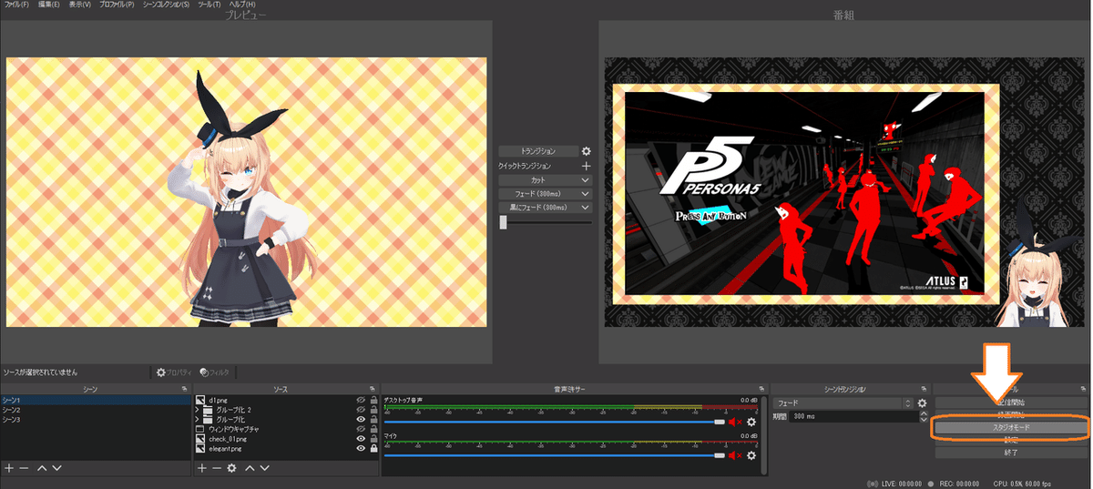Open source properties gear in the Sources toolbar
Viewport: 1093px width, 489px height.
[232, 467]
